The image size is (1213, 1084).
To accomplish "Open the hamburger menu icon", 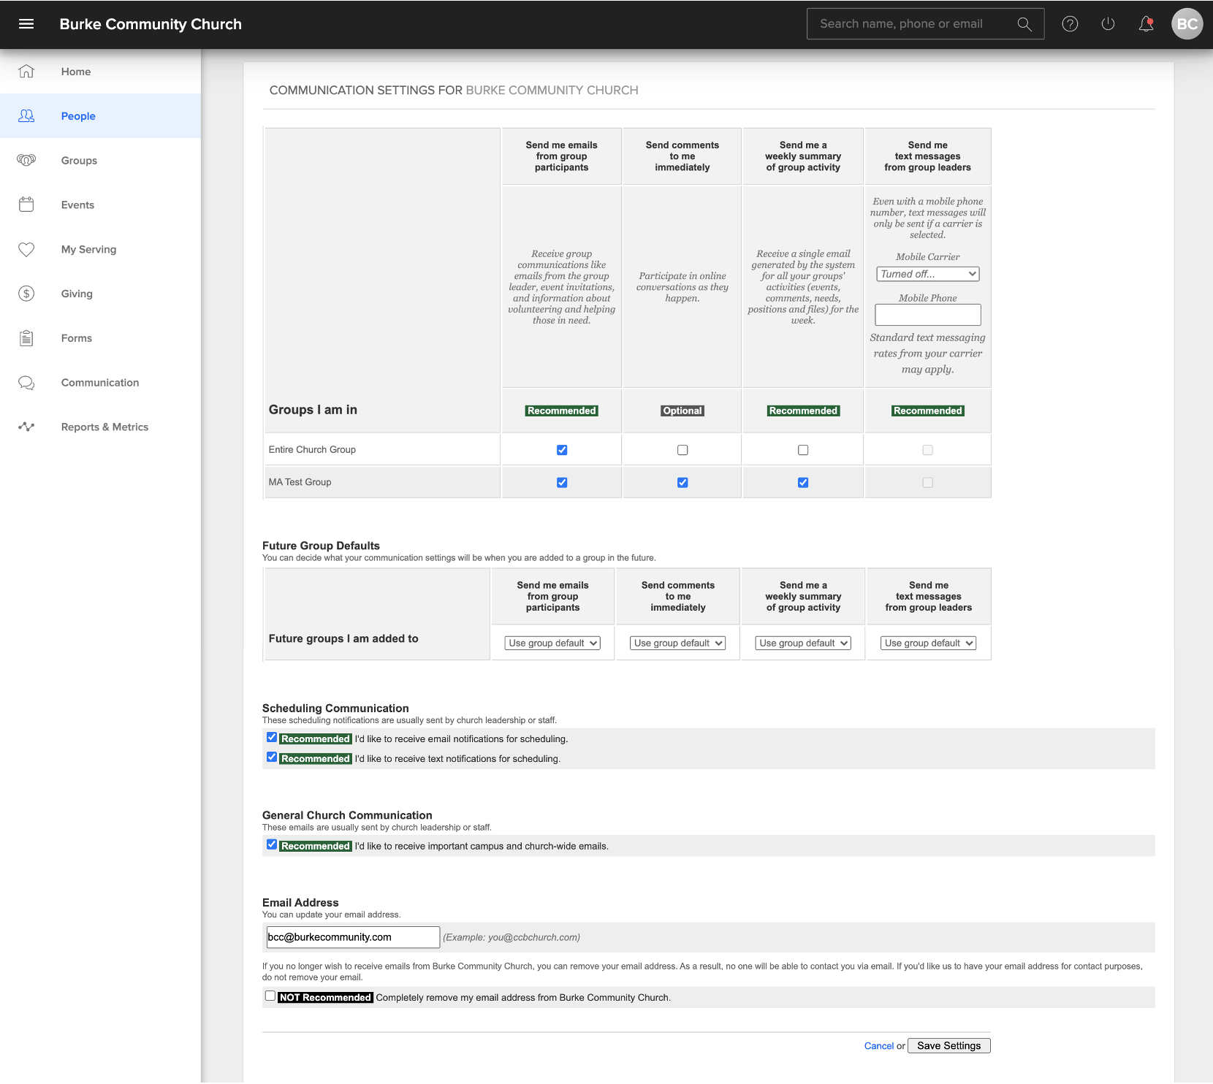I will click(x=26, y=24).
